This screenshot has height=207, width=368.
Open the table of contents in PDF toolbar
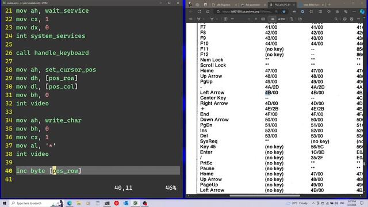190,19
